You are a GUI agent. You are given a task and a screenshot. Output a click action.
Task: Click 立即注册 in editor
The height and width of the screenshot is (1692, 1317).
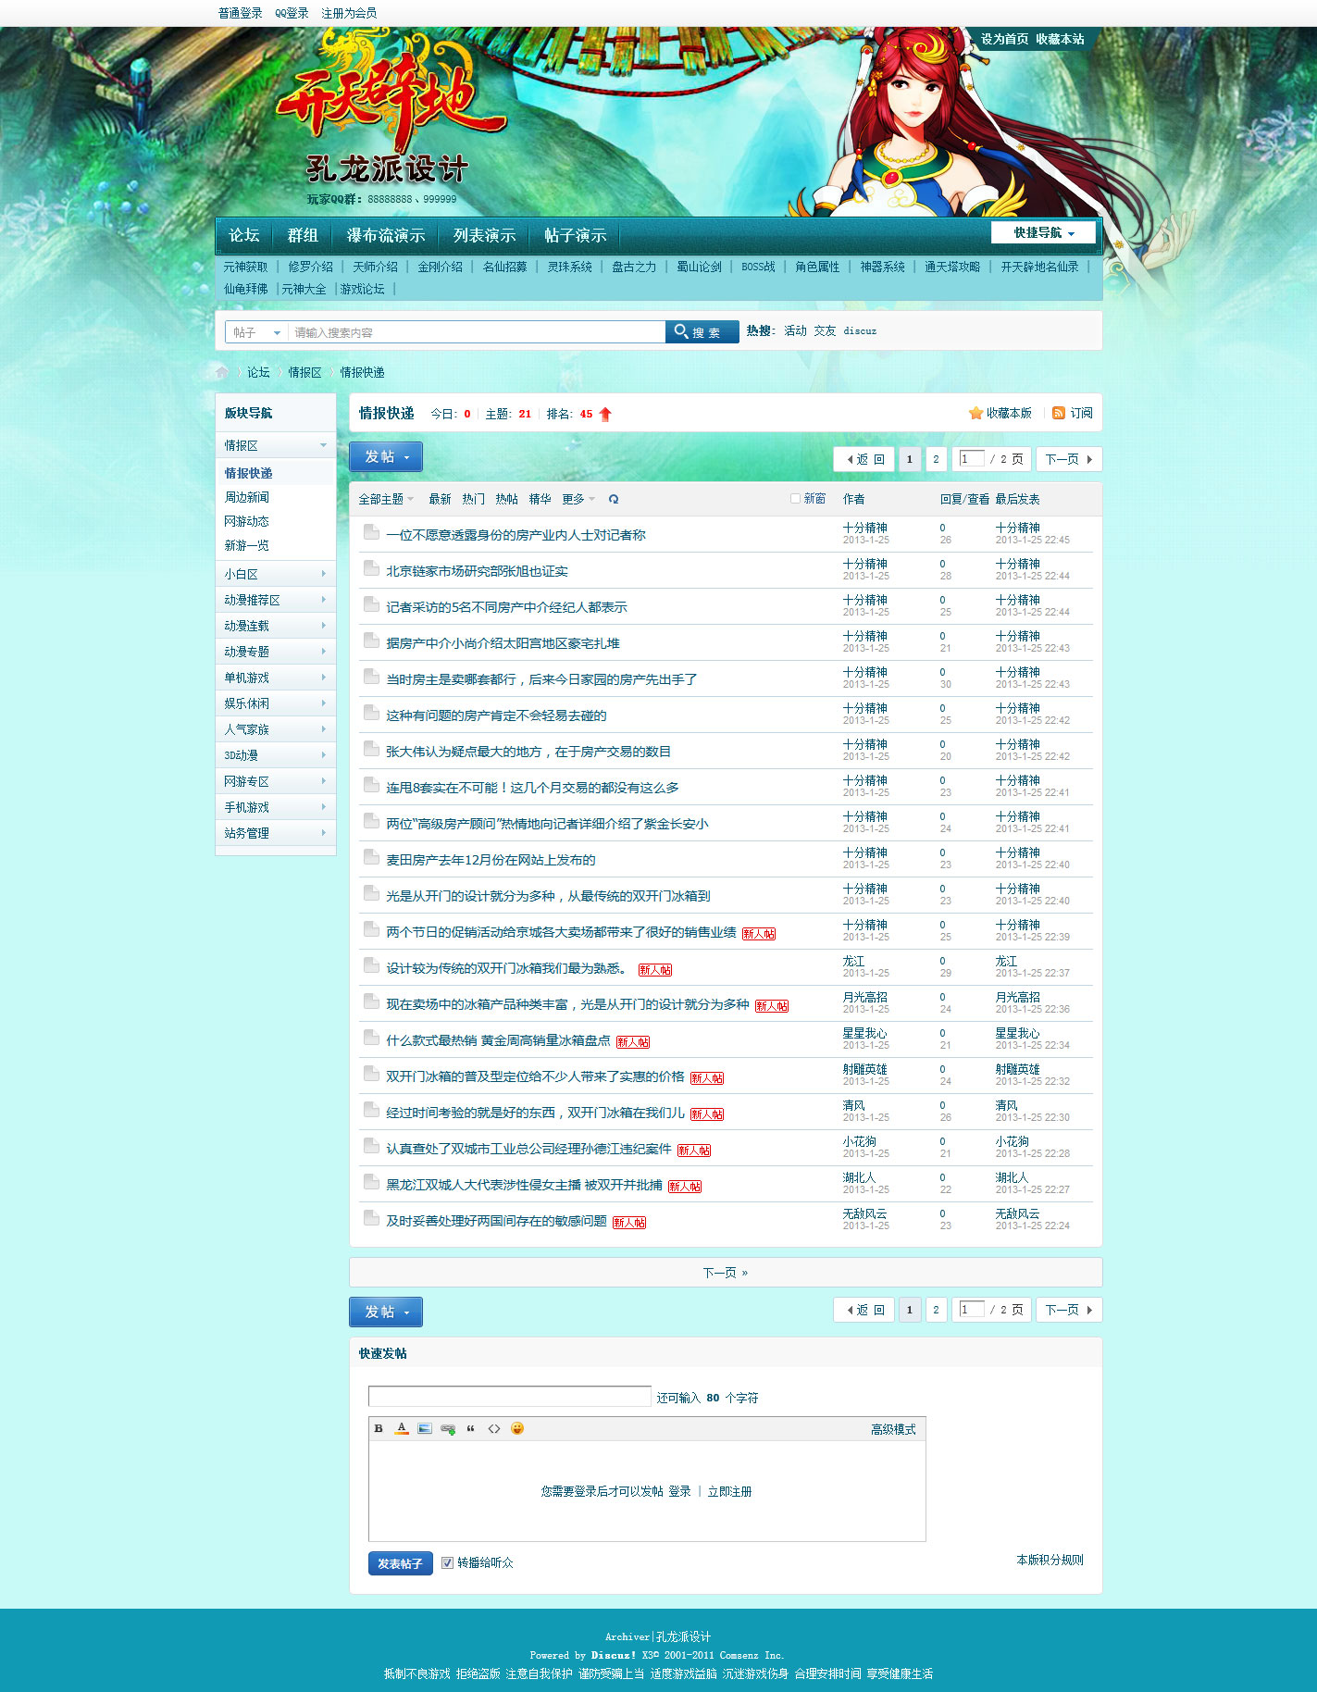(x=729, y=1491)
